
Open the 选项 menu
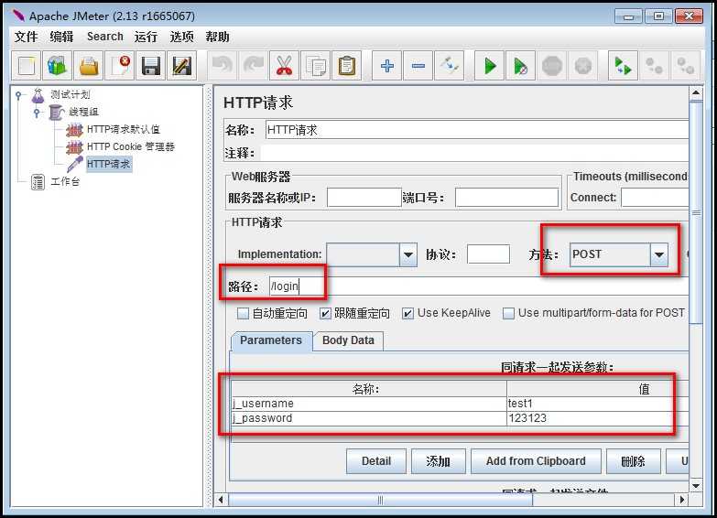(x=181, y=37)
